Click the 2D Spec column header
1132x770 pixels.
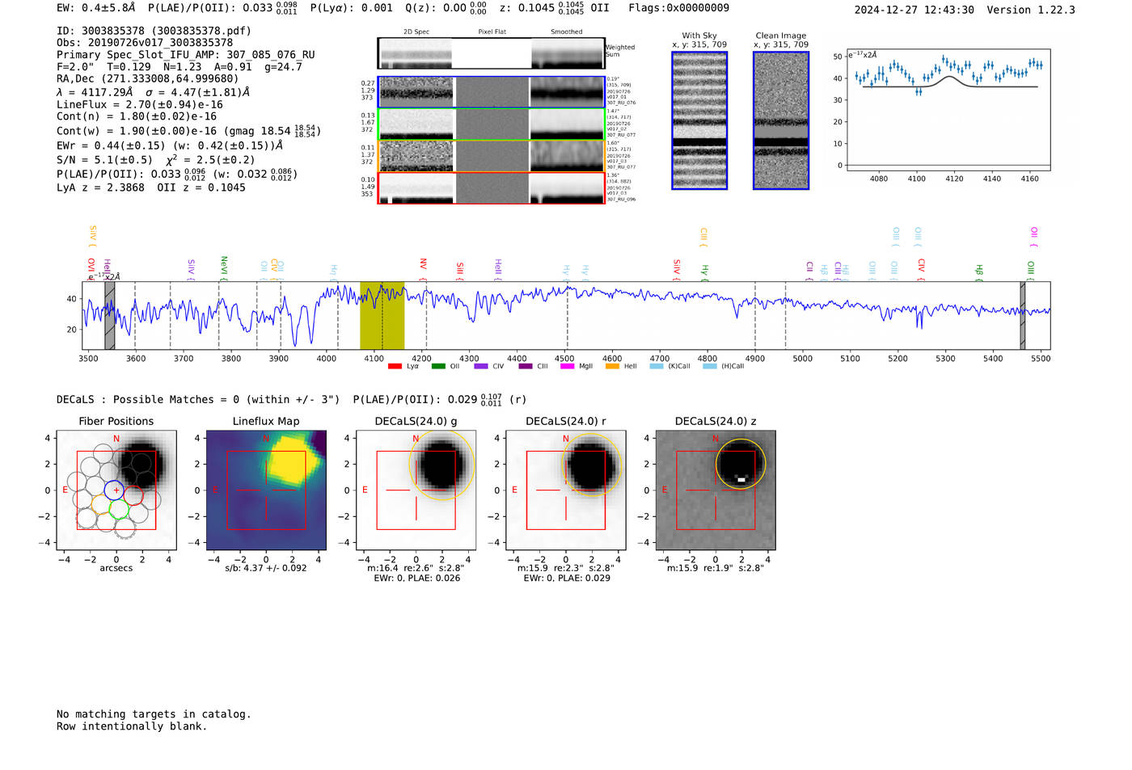[x=416, y=32]
